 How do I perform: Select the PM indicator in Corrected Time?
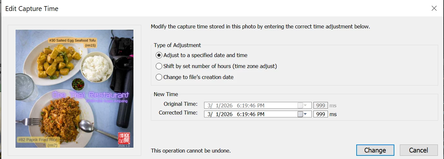(261, 114)
